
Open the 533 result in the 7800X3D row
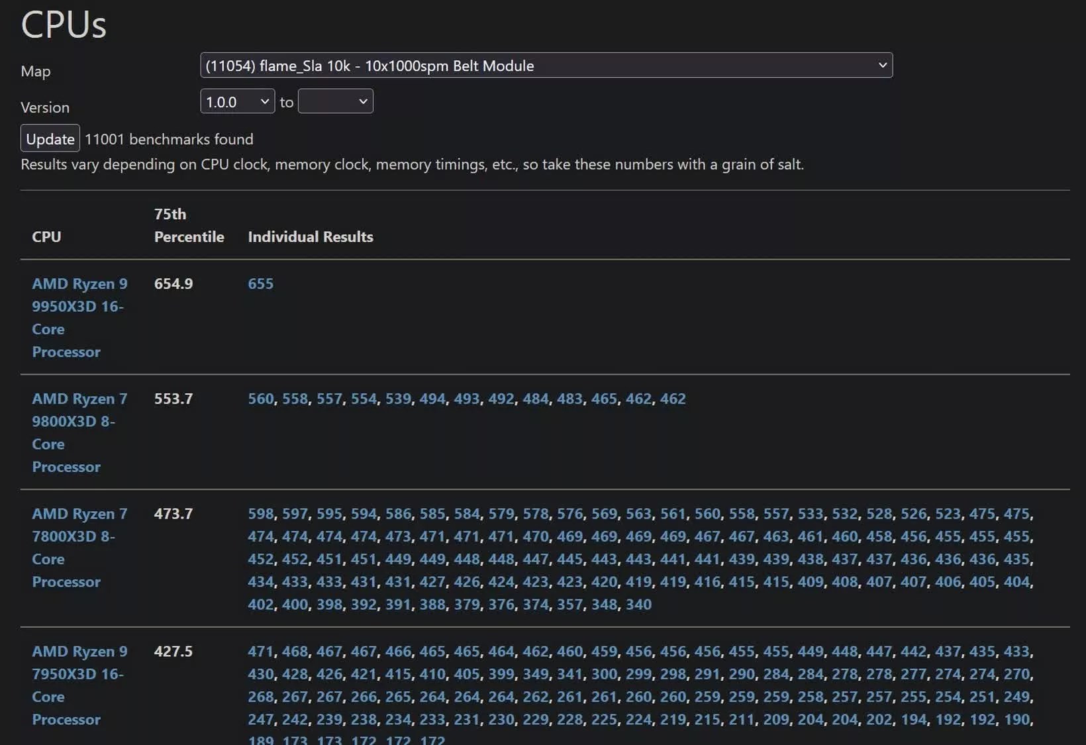(810, 514)
